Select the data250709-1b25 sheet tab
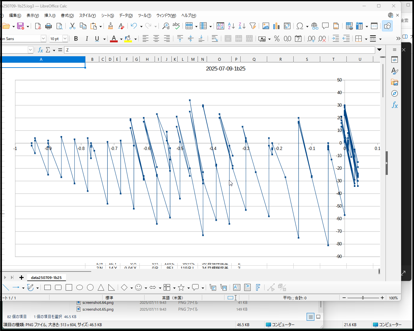Screen dimensions: 414x331 click(x=46, y=278)
